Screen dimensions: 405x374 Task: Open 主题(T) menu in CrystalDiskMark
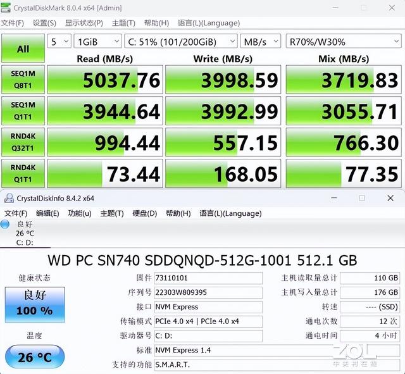pyautogui.click(x=123, y=23)
